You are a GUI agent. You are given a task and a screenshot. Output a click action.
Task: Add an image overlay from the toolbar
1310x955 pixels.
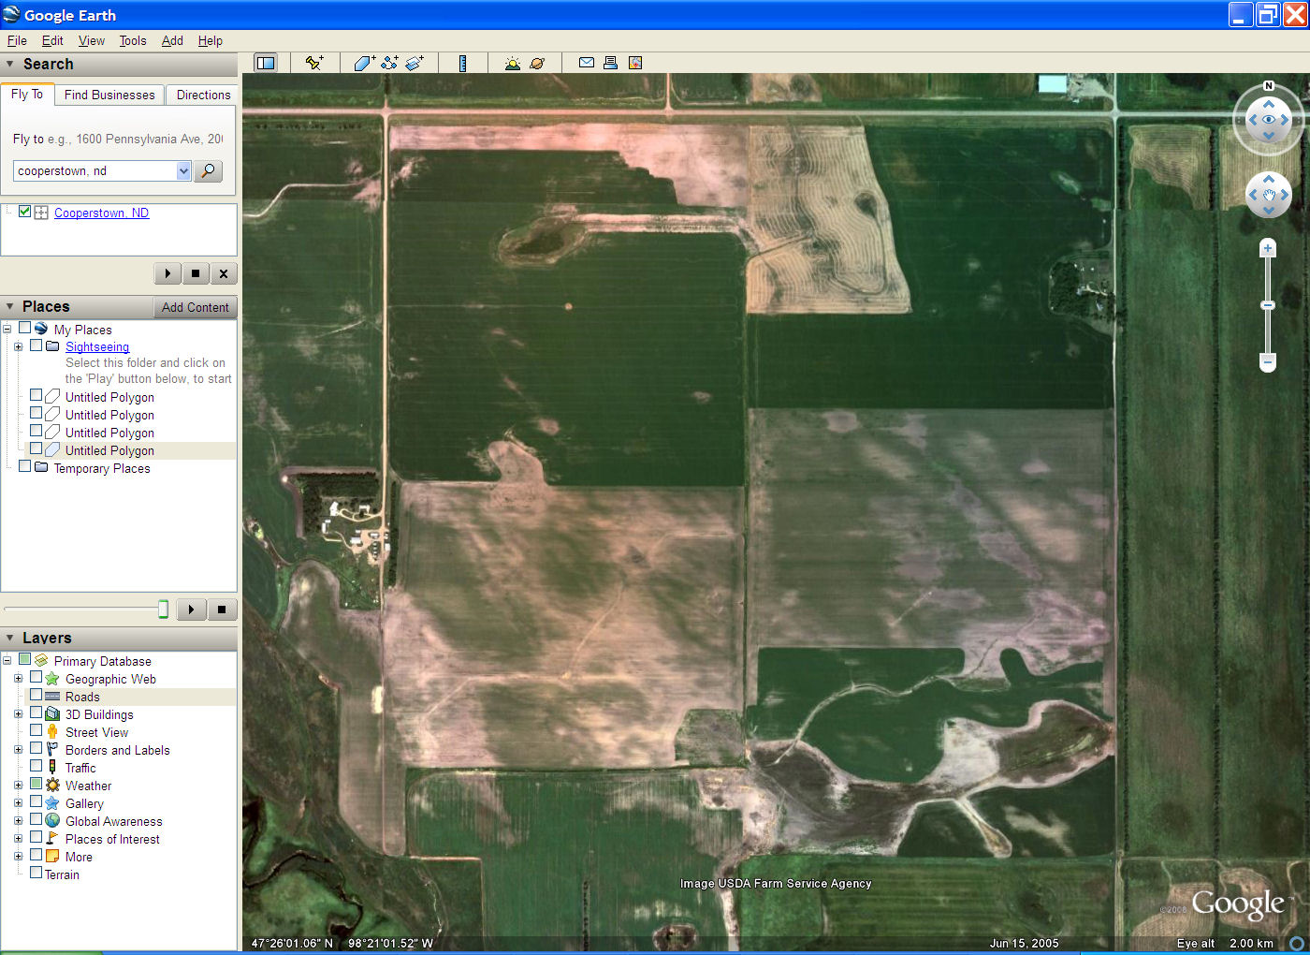(x=415, y=63)
